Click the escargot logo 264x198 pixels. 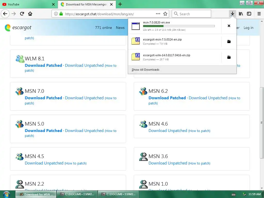(x=18, y=28)
